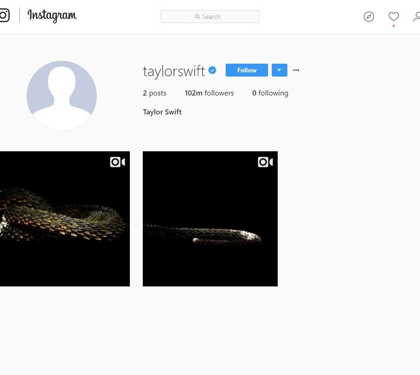Expand suggested accounts dropdown arrow
Viewport: 420px width, 375px height.
(280, 70)
